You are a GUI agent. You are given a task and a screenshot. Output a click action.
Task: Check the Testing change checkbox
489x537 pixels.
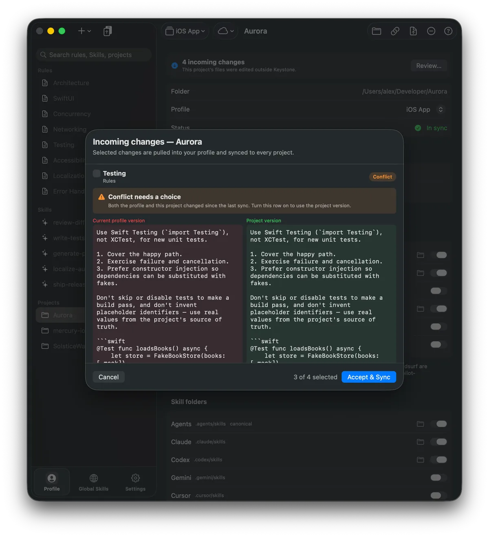point(97,173)
